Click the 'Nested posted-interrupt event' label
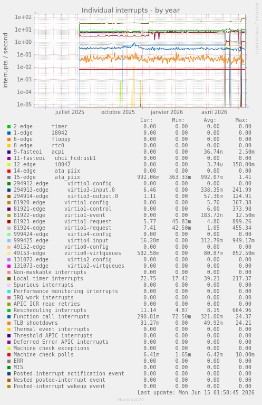Image resolution: width=262 pixels, height=405 pixels. pyautogui.click(x=60, y=380)
